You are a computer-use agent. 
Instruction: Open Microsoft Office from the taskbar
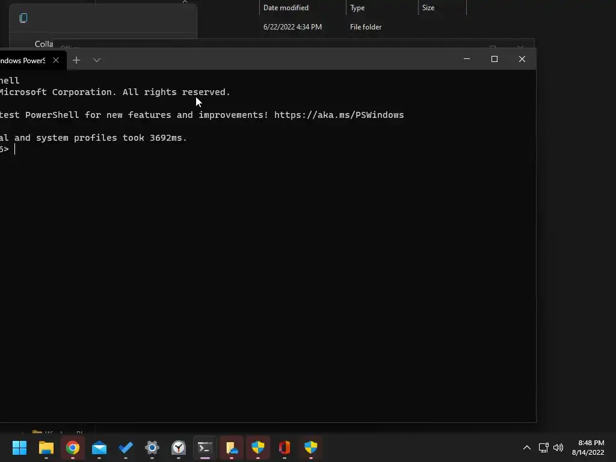[x=285, y=448]
